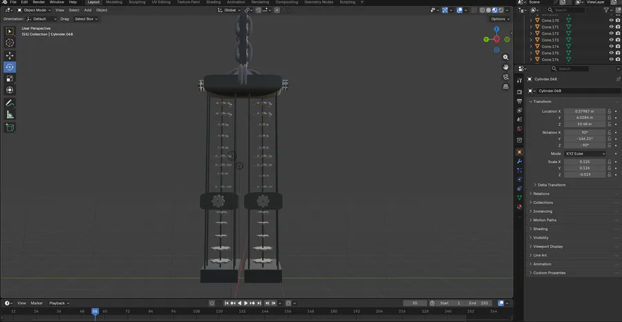Select the Select Box tool
Screen dimensions: 622x322
tap(10, 31)
